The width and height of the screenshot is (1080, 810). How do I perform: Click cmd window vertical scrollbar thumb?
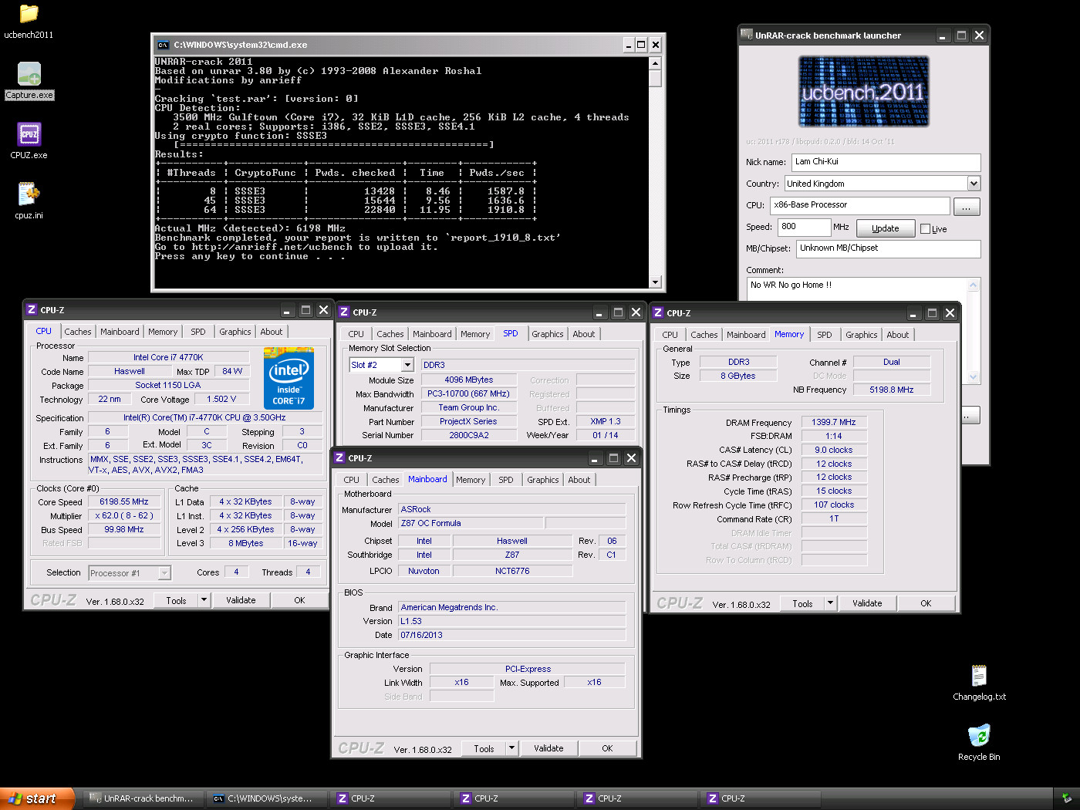click(655, 78)
